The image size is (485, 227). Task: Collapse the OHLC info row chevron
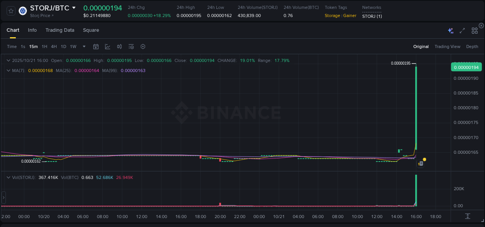point(8,60)
